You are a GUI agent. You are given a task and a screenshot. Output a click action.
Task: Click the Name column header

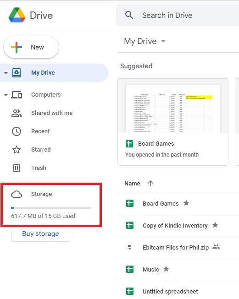(132, 184)
